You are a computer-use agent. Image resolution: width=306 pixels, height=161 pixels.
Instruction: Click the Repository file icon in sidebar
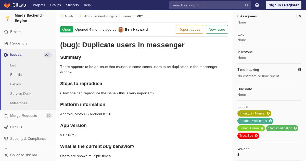pyautogui.click(x=6, y=43)
